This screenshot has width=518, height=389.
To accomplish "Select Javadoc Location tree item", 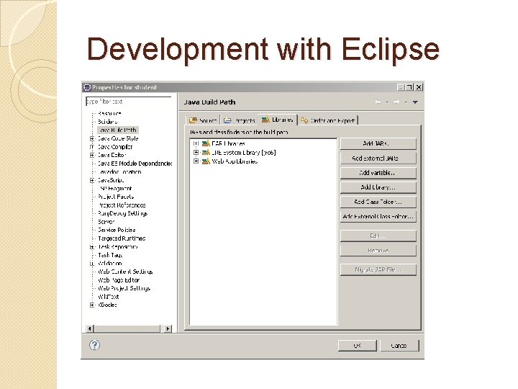I will tap(119, 172).
